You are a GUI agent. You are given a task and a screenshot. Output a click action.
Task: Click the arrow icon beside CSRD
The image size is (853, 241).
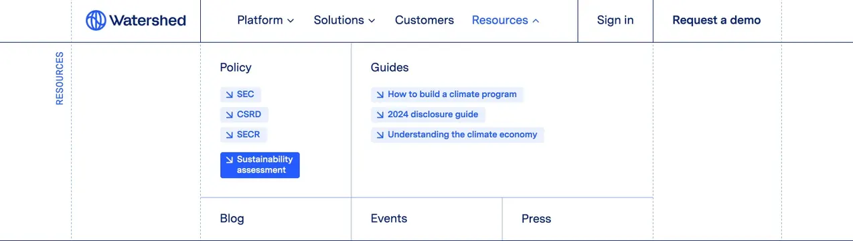tap(229, 114)
